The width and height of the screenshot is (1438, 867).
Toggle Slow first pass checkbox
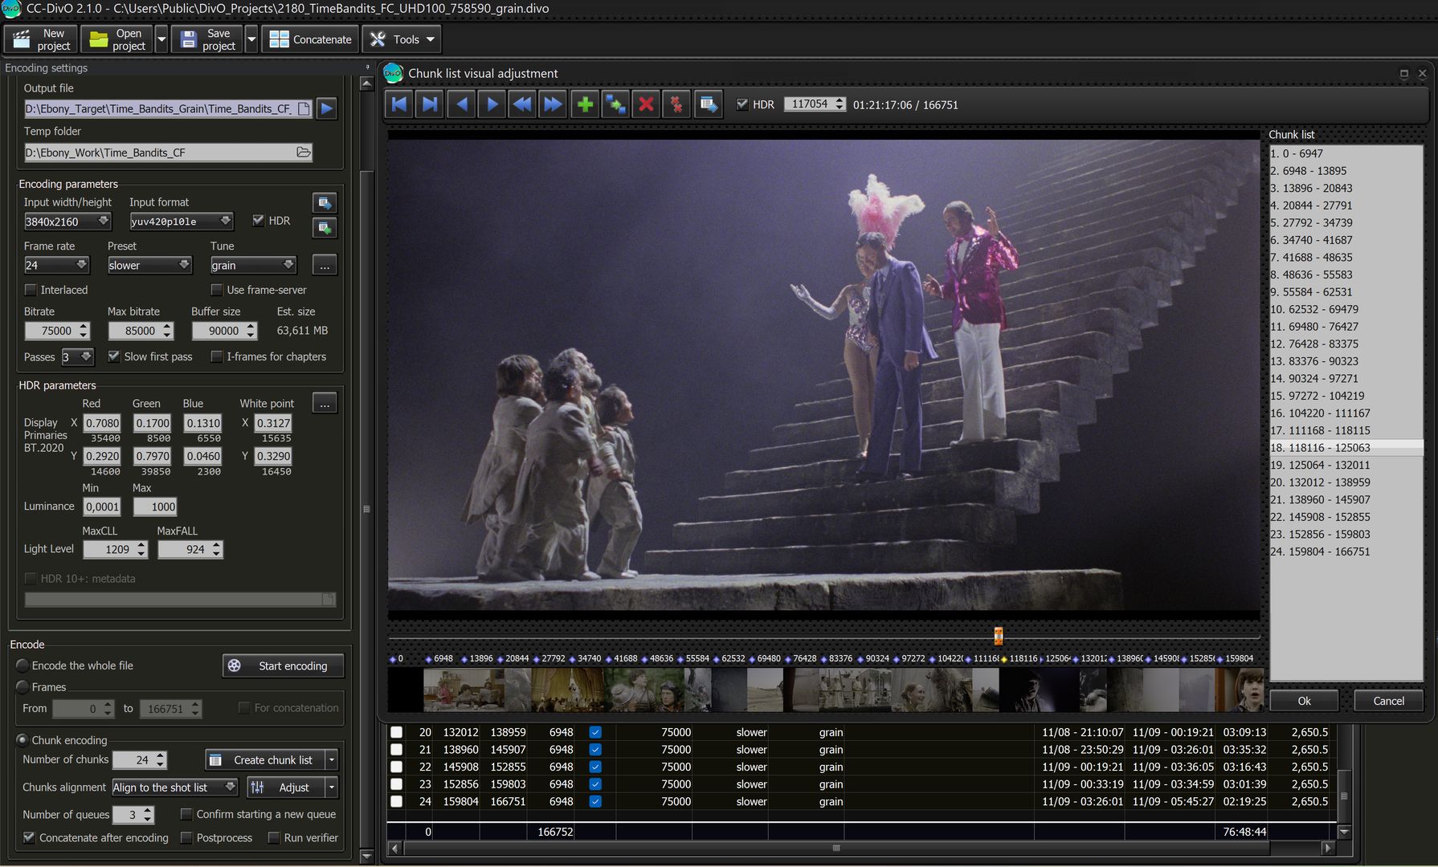click(x=114, y=356)
